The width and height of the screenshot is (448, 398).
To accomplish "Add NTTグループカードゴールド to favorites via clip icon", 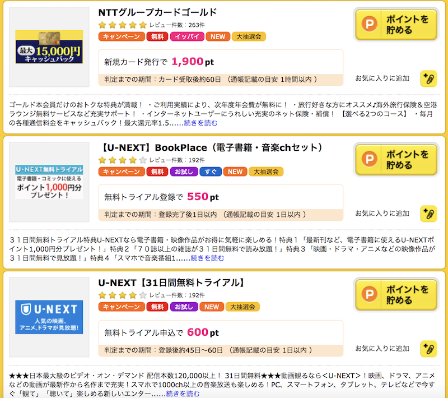I will [x=428, y=78].
